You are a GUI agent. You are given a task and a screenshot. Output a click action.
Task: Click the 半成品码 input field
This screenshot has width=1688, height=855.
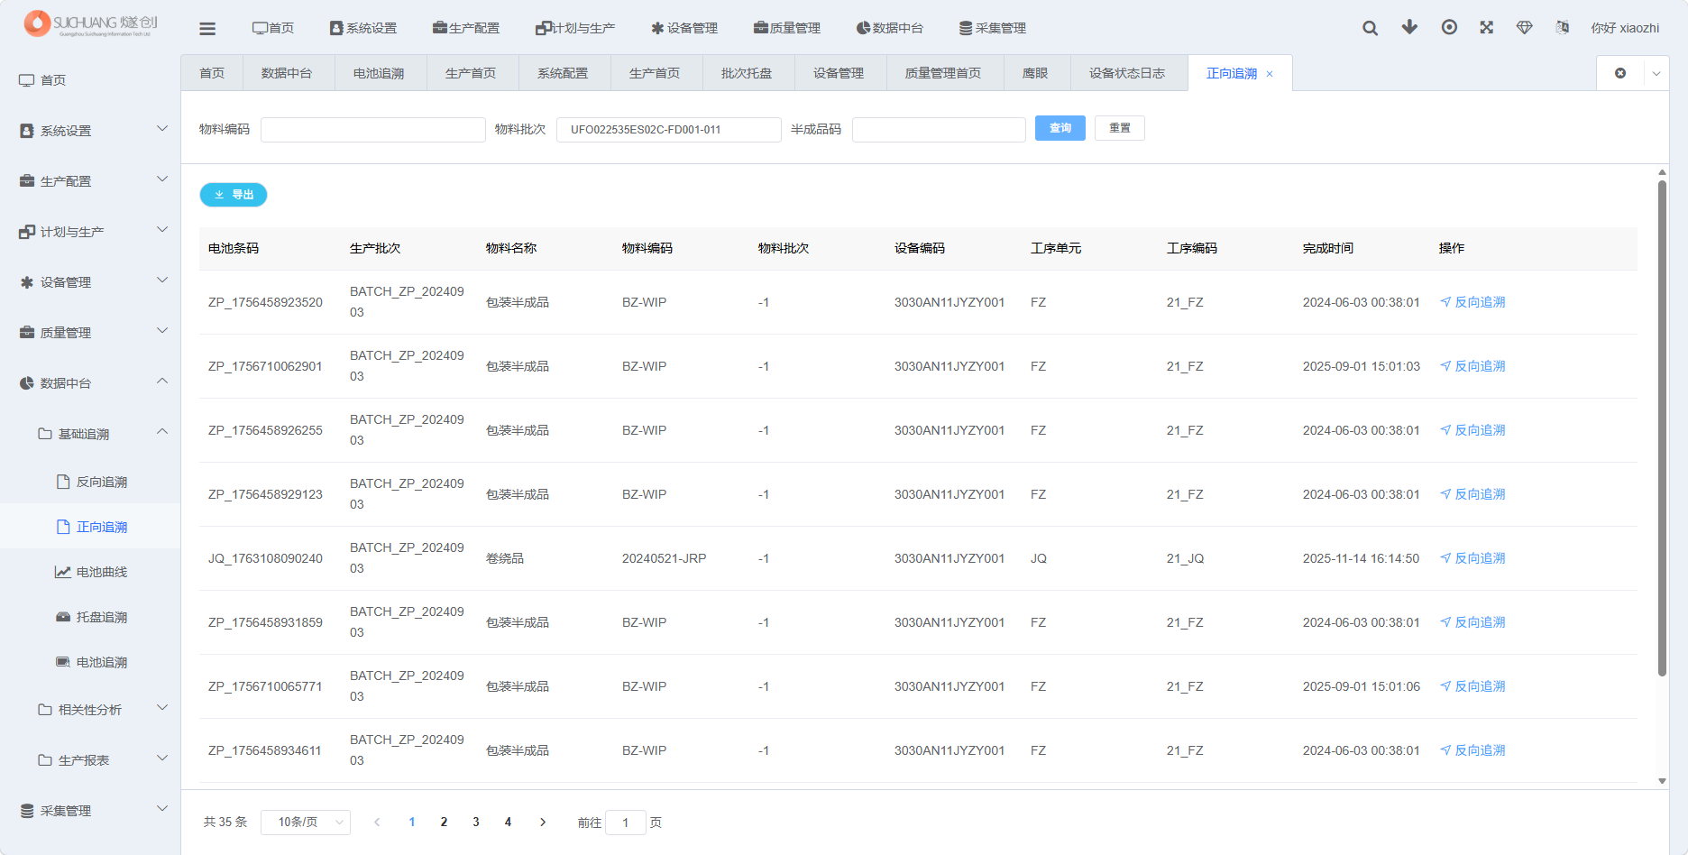point(939,129)
